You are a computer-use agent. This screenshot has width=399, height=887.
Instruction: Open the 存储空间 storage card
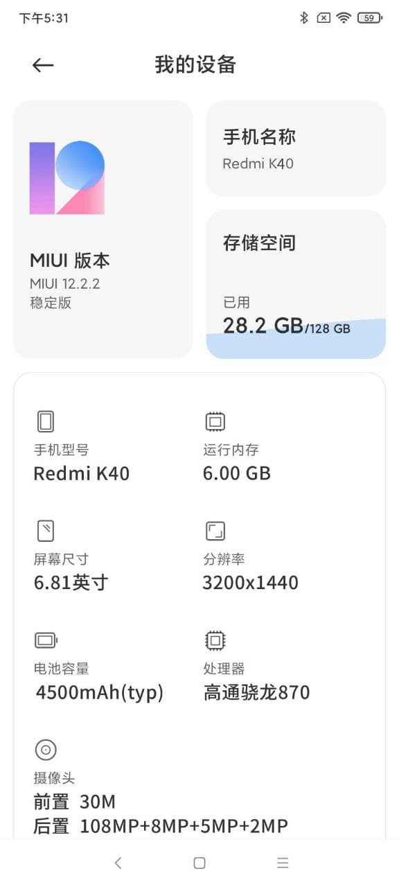pyautogui.click(x=296, y=284)
